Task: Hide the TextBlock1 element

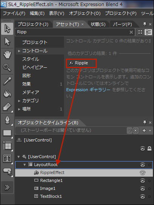Action: pos(143,197)
